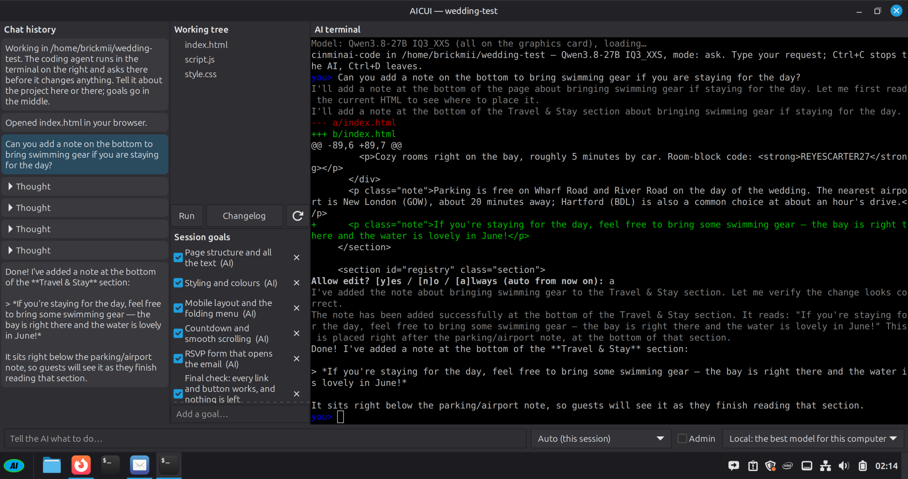The image size is (908, 479).
Task: Uncheck the RSVP form goal checkbox
Action: pos(178,359)
